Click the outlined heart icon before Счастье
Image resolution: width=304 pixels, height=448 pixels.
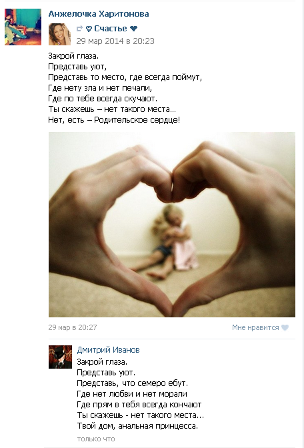(89, 29)
